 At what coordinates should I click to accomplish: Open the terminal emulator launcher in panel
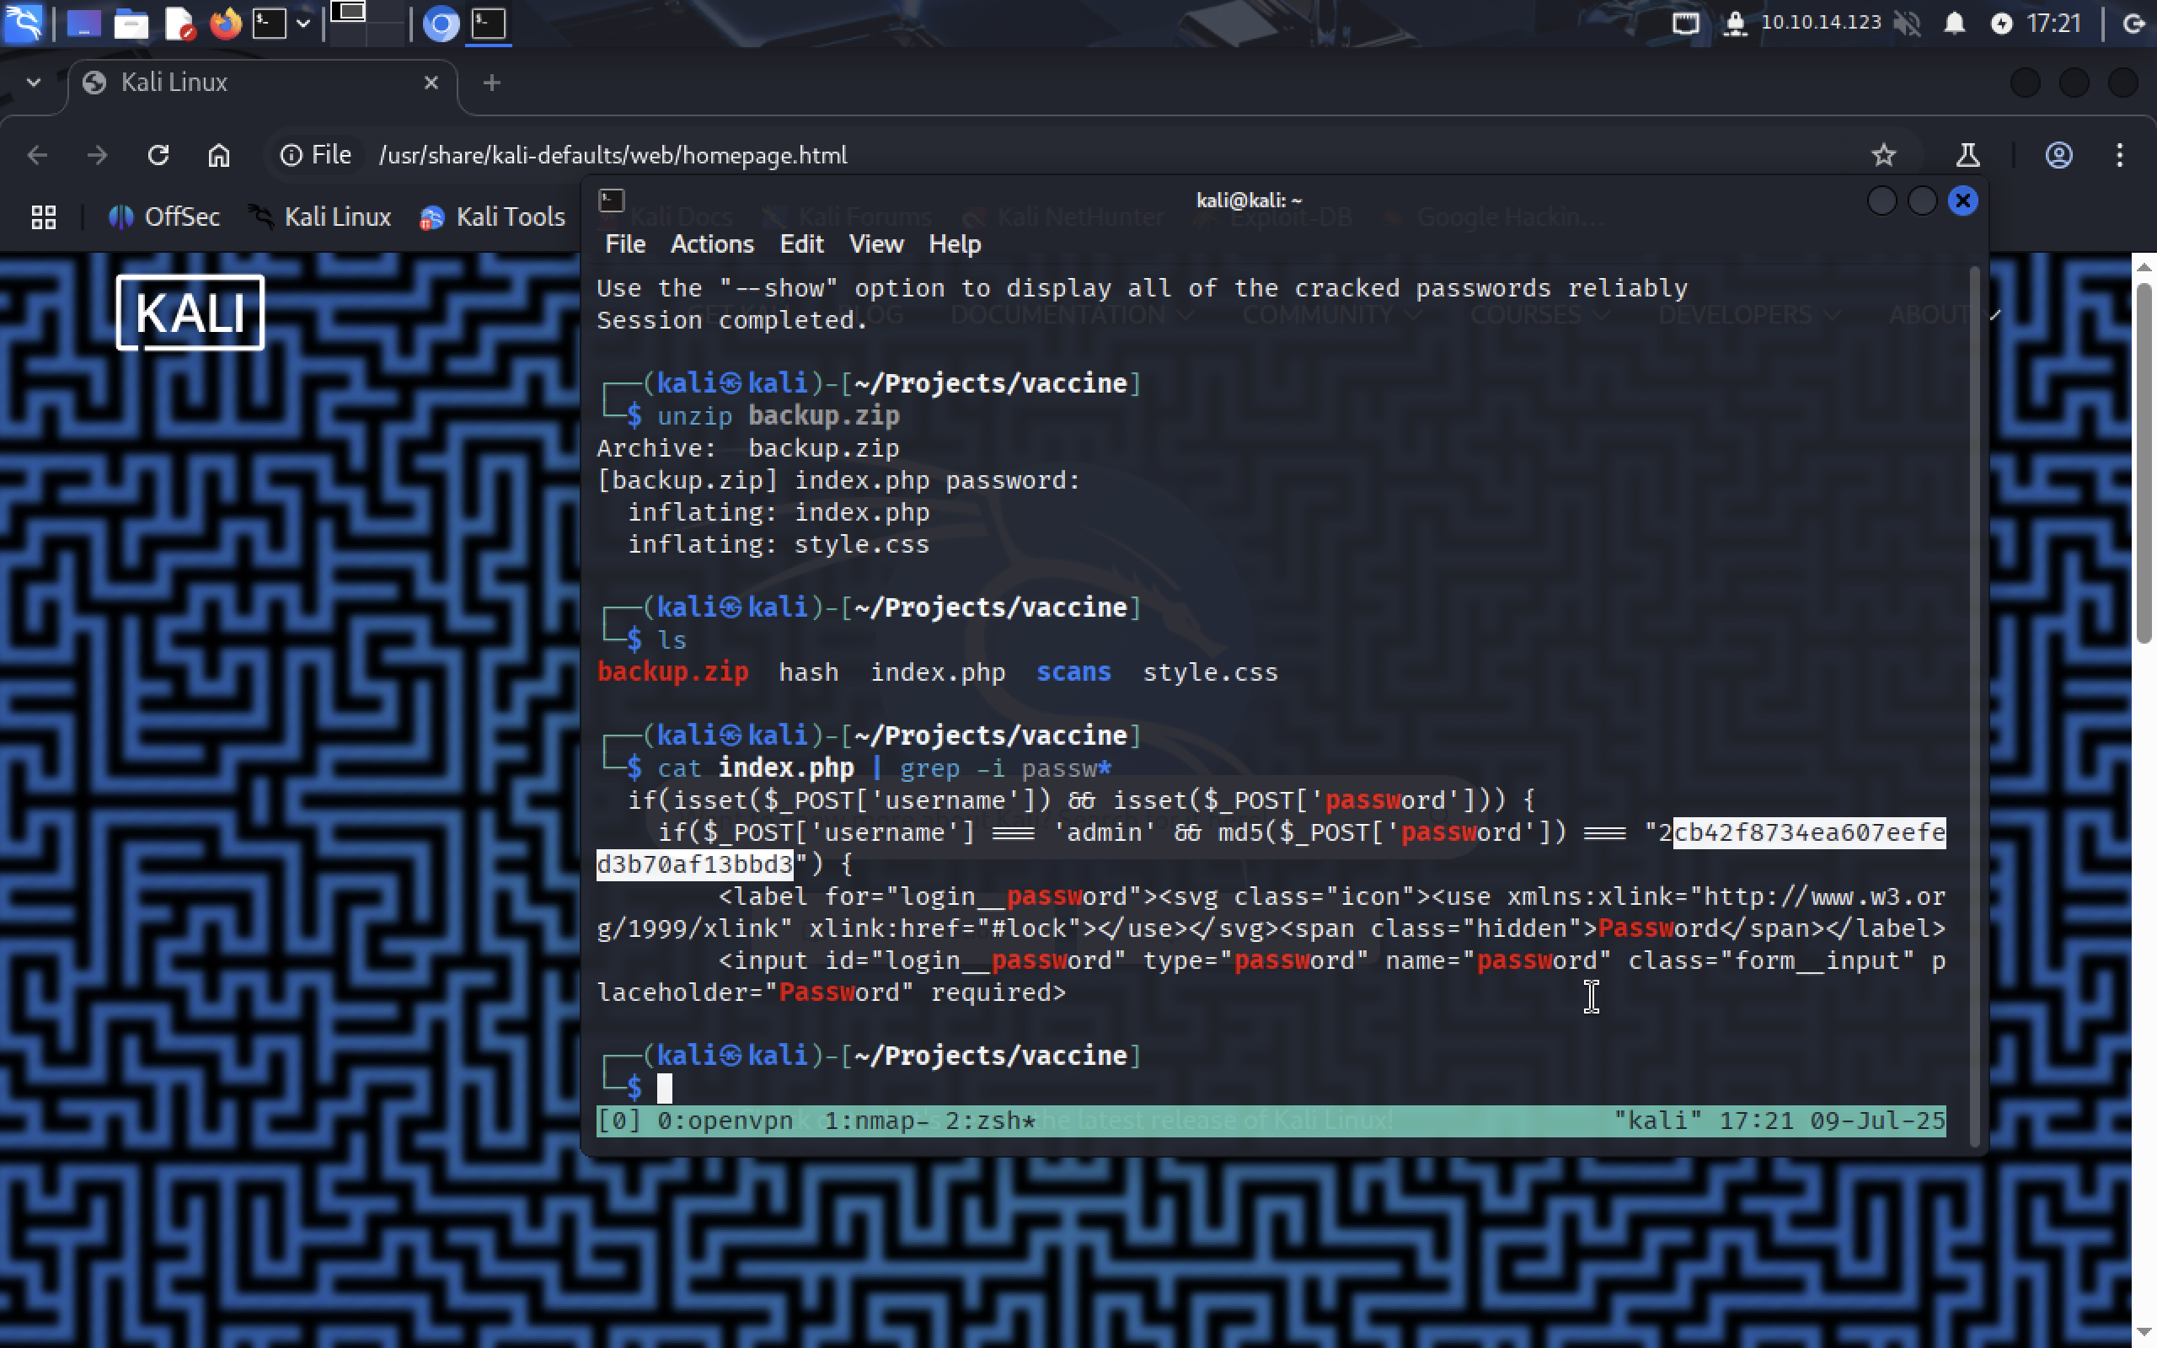click(x=269, y=24)
